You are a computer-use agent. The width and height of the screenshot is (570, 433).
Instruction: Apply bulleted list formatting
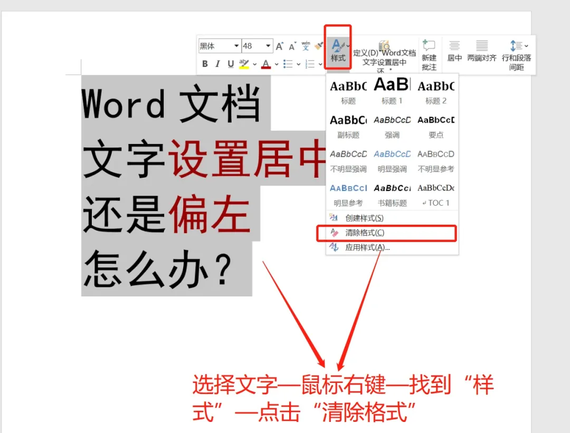[288, 64]
